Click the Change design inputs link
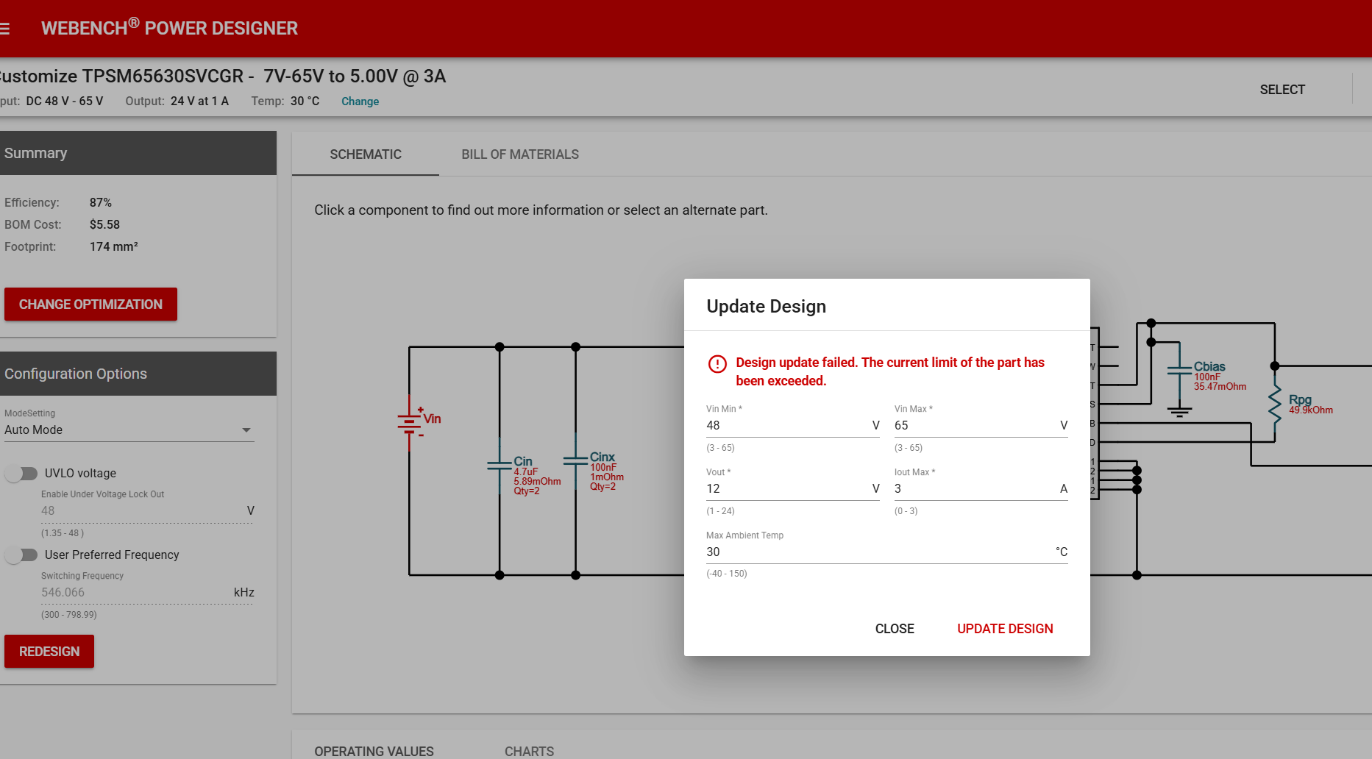Screen dimensions: 1372x759 360,101
